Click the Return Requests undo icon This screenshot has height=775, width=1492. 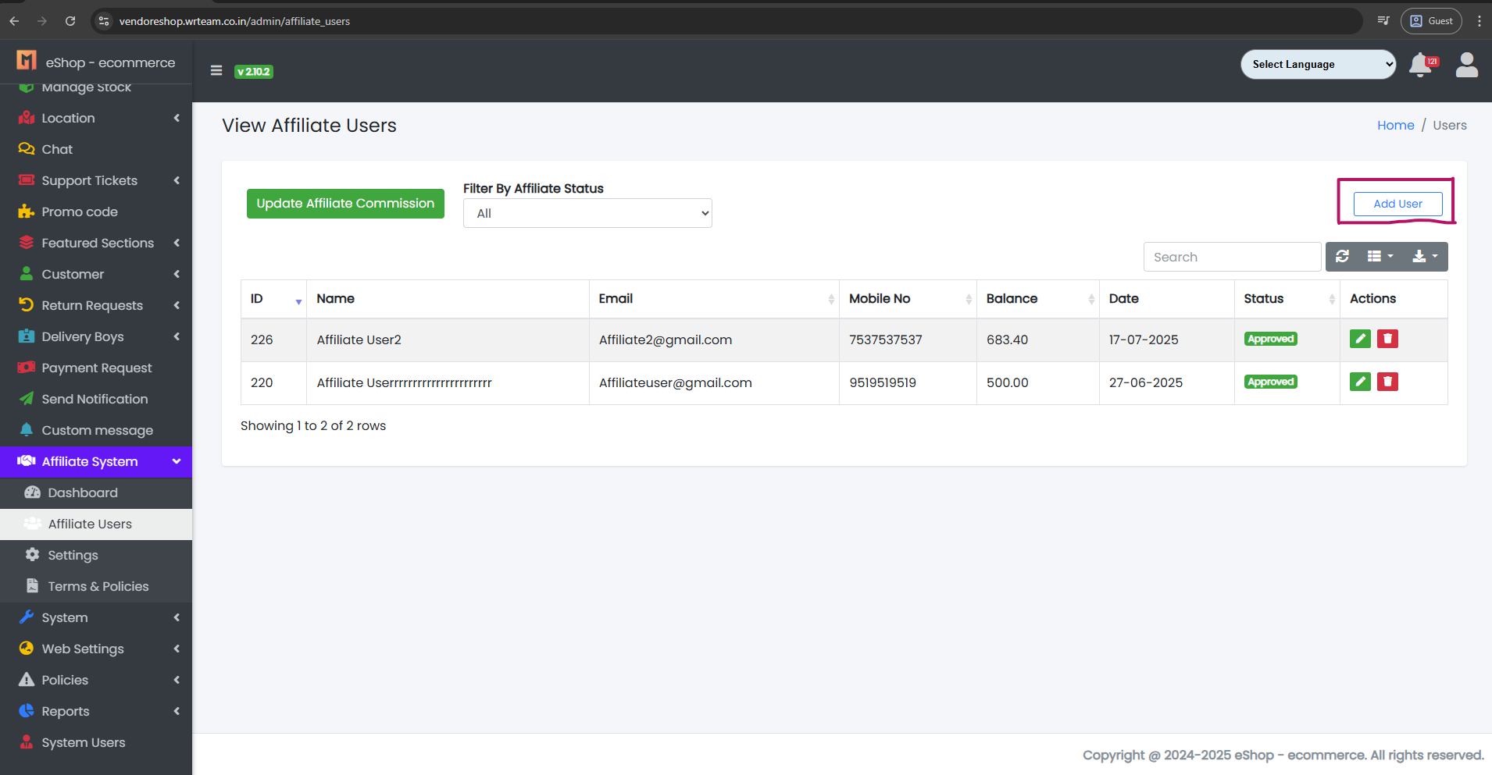coord(27,305)
